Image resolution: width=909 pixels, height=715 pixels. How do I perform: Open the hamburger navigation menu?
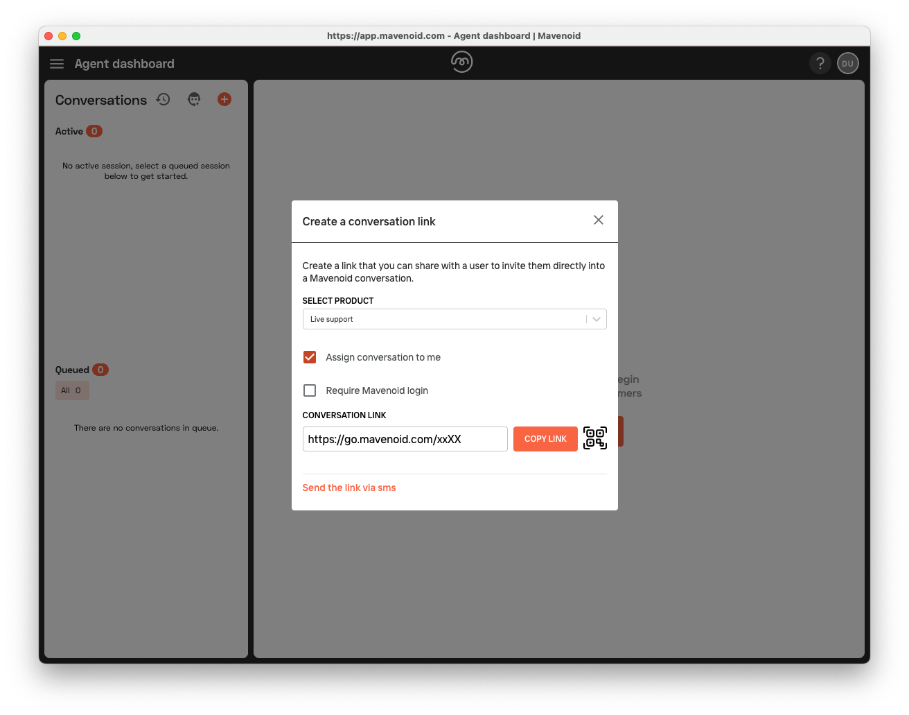point(57,64)
